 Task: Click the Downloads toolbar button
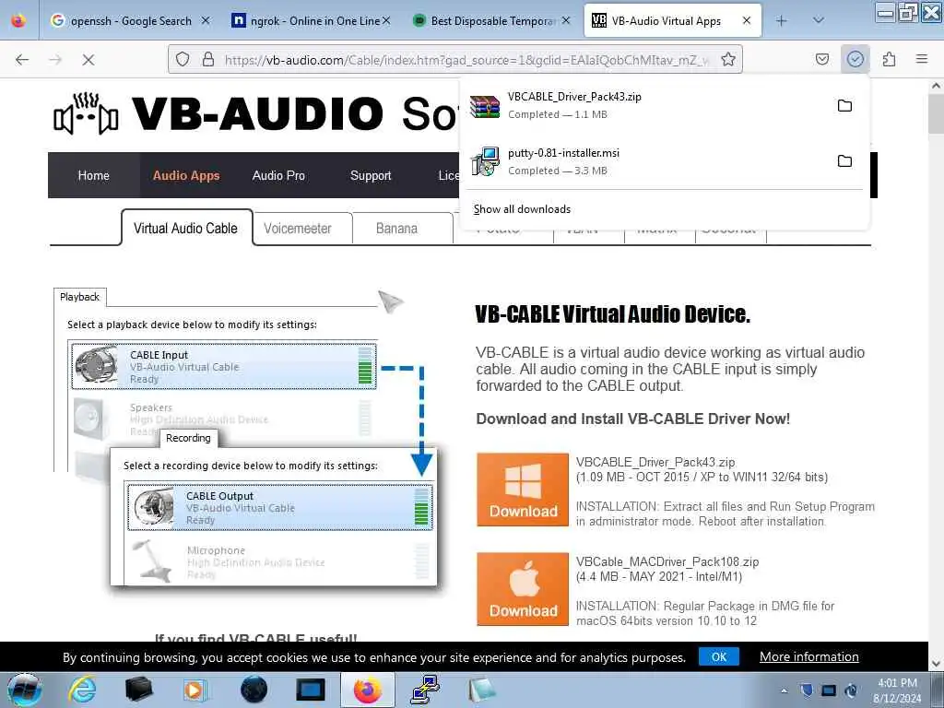[x=855, y=59]
